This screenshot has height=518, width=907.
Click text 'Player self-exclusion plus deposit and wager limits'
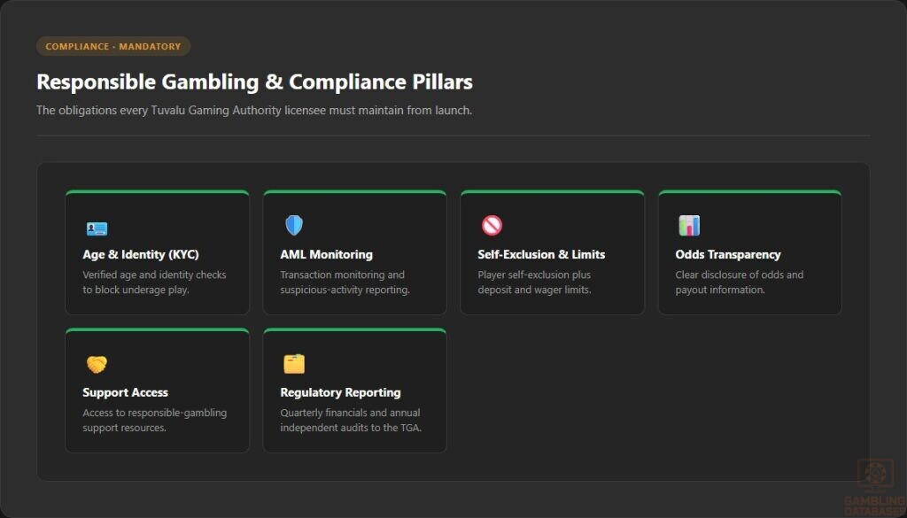(x=534, y=282)
